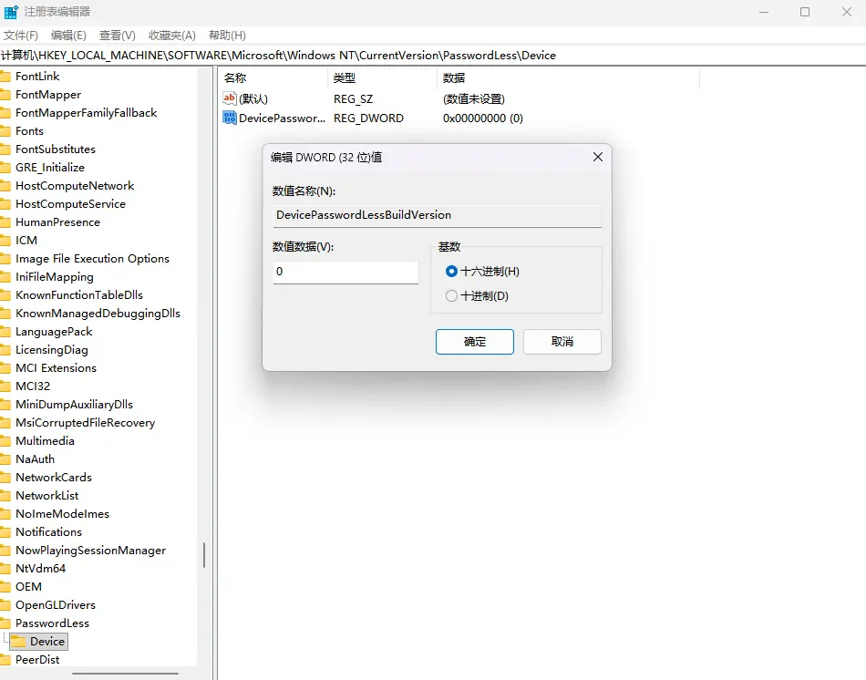Click the Registry Editor app icon in title bar
This screenshot has width=866, height=680.
click(x=11, y=12)
